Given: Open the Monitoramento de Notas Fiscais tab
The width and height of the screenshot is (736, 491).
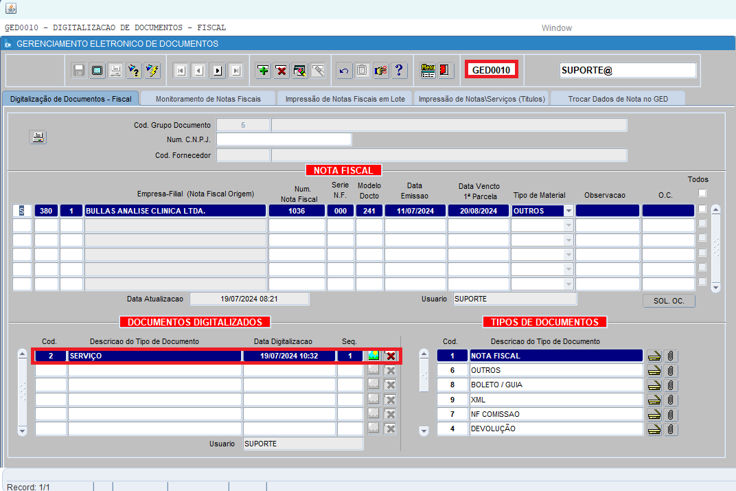Looking at the screenshot, I should 208,99.
